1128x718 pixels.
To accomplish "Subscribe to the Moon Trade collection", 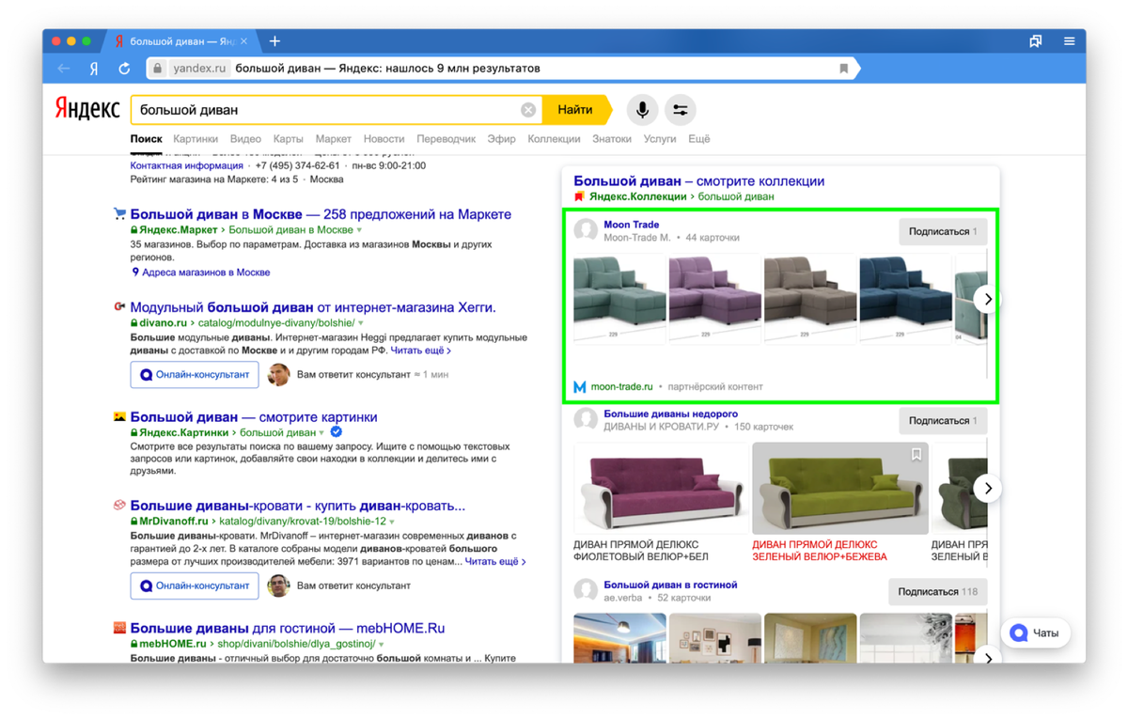I will click(943, 231).
